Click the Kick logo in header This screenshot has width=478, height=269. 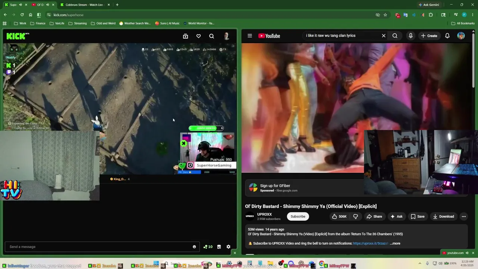[x=17, y=36]
